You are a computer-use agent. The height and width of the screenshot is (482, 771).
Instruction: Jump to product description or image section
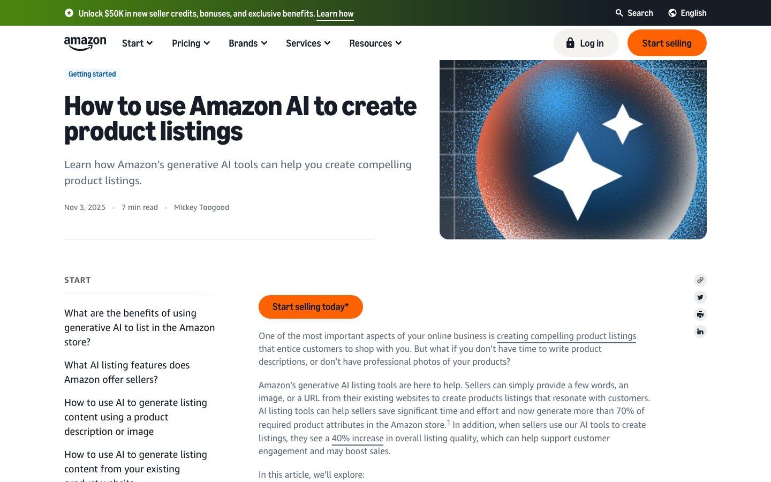pos(135,417)
